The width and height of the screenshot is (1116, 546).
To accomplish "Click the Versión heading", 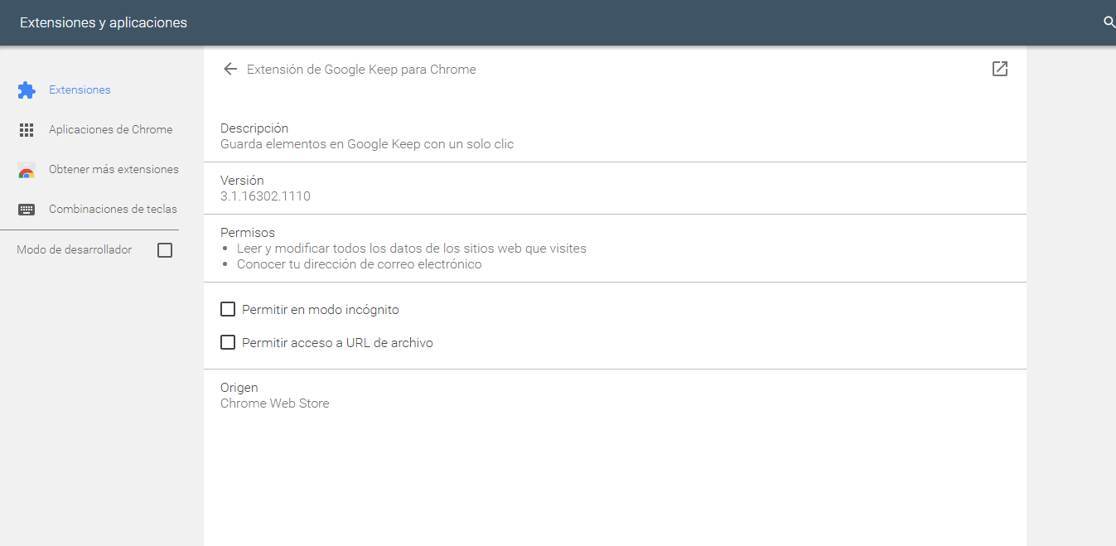I will [x=242, y=181].
